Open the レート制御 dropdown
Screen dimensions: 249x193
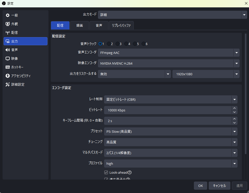click(171, 99)
